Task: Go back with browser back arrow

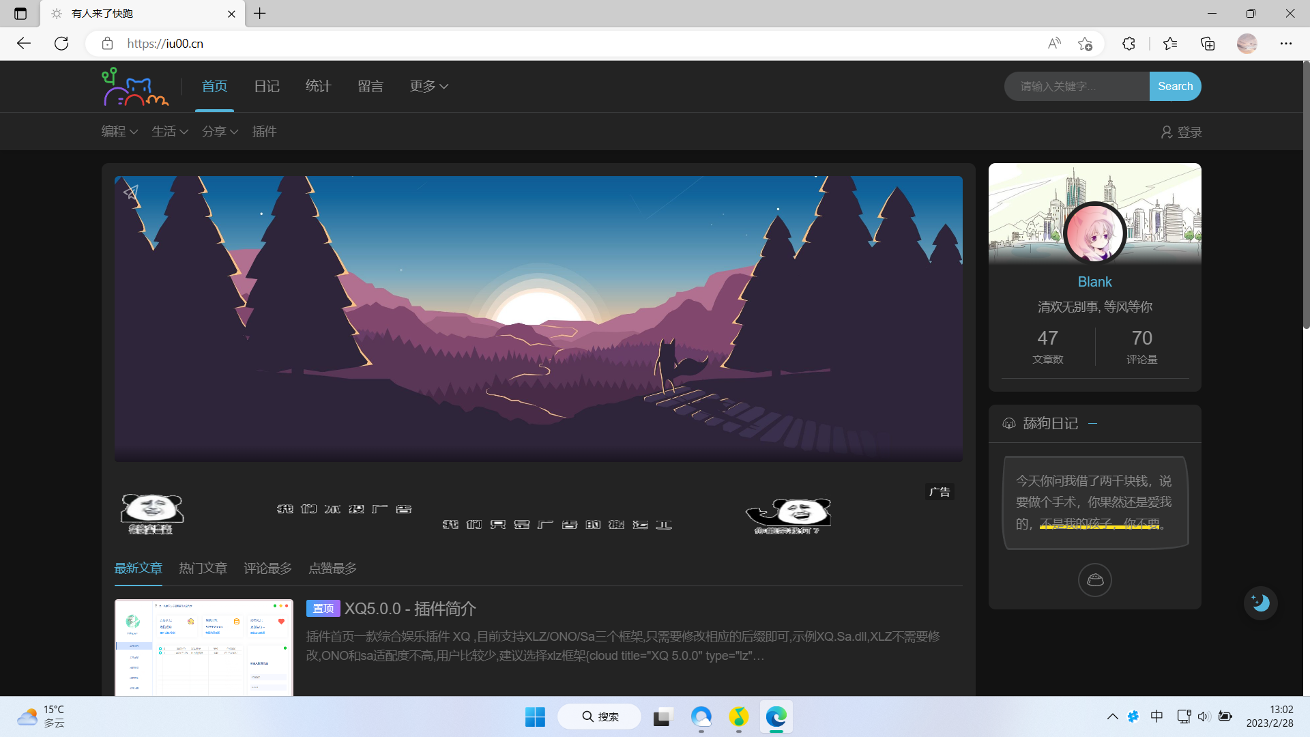Action: (x=24, y=44)
